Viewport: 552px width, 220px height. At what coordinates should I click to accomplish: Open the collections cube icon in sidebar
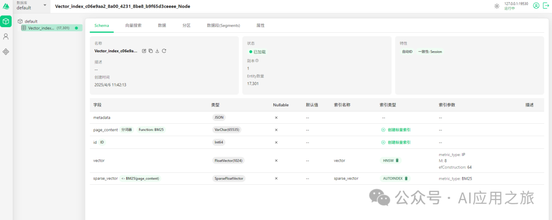6,21
